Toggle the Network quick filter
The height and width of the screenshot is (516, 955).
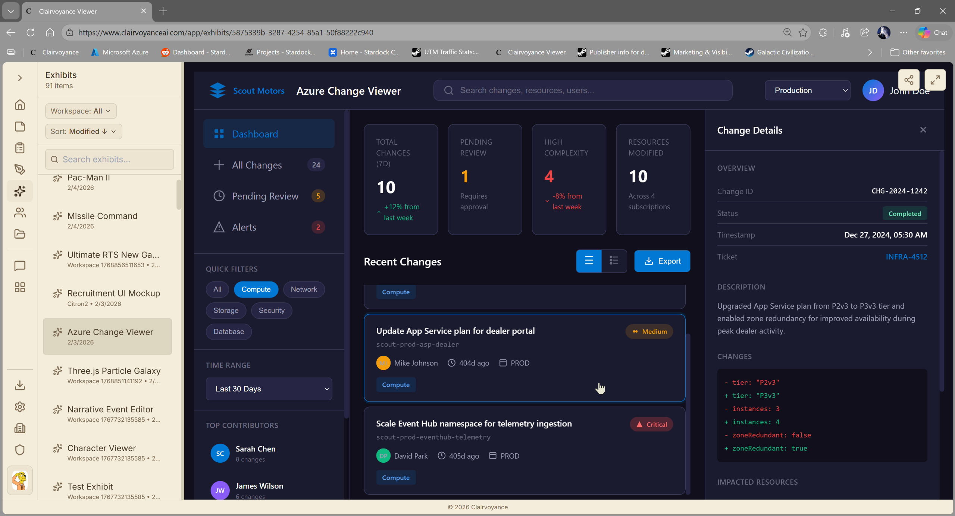[x=304, y=289]
